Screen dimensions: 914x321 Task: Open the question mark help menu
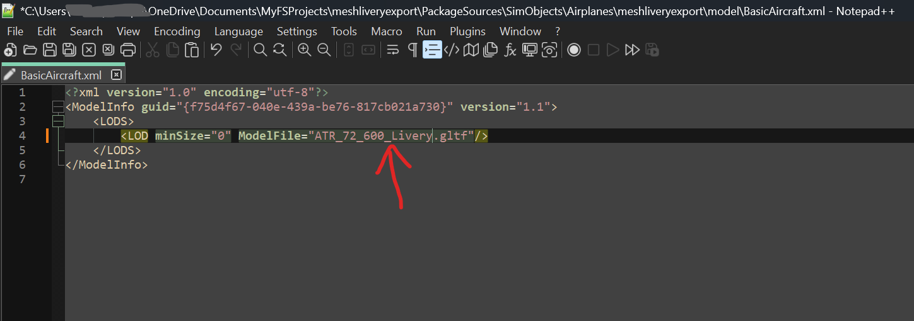[x=558, y=31]
